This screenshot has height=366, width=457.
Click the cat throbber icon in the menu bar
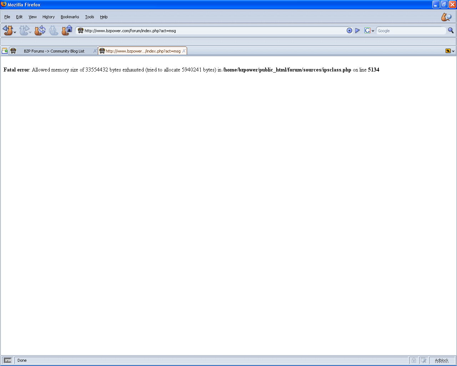(446, 17)
